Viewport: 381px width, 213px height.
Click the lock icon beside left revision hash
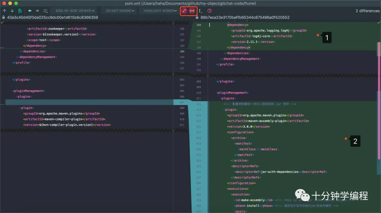[x=4, y=17]
